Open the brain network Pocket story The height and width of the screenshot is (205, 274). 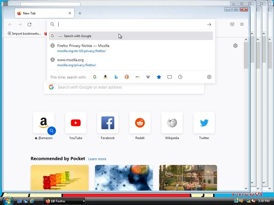[x=124, y=178]
